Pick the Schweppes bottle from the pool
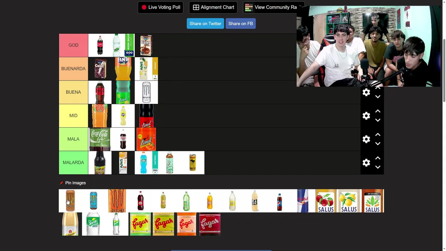The height and width of the screenshot is (251, 446). [70, 224]
